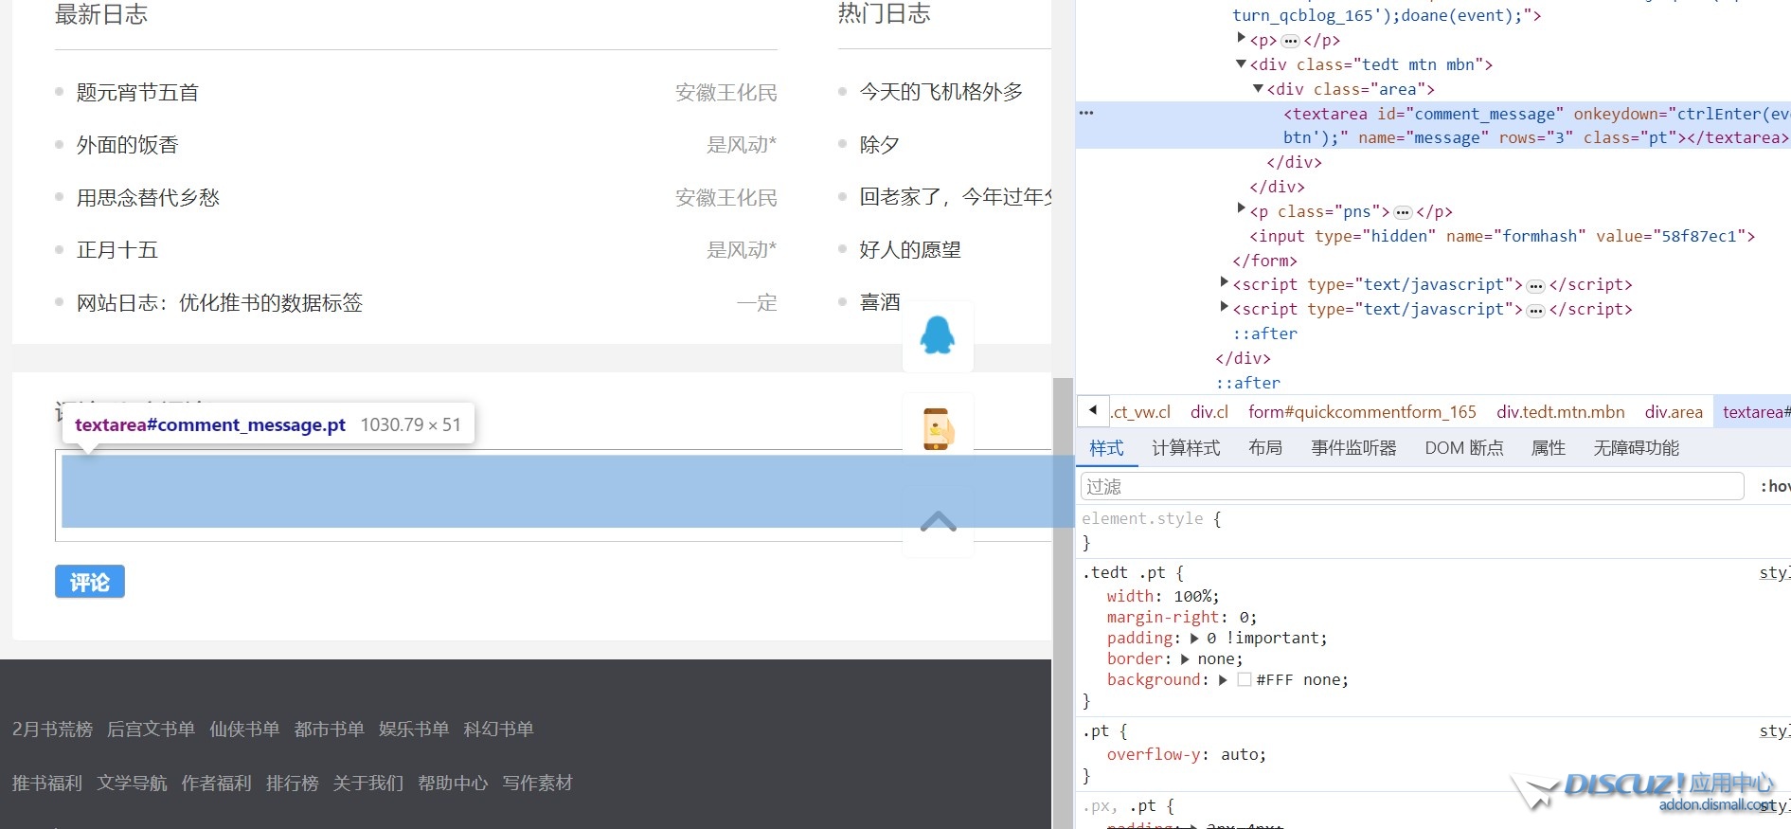Click the QQ penguin contact icon
Screen dimensions: 1791x829
[x=938, y=335]
